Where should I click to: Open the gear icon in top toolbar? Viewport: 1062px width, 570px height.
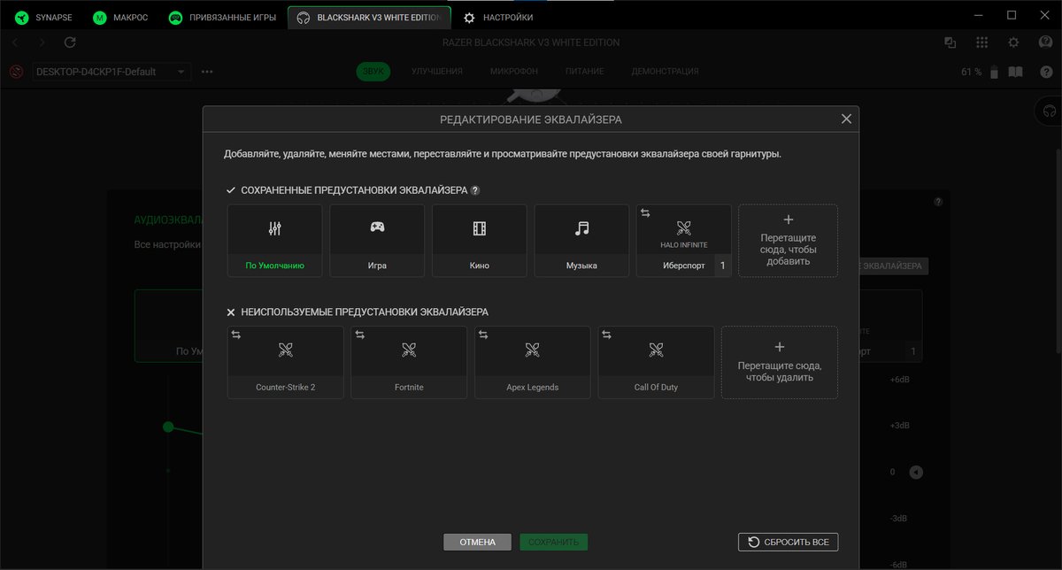tap(1013, 42)
